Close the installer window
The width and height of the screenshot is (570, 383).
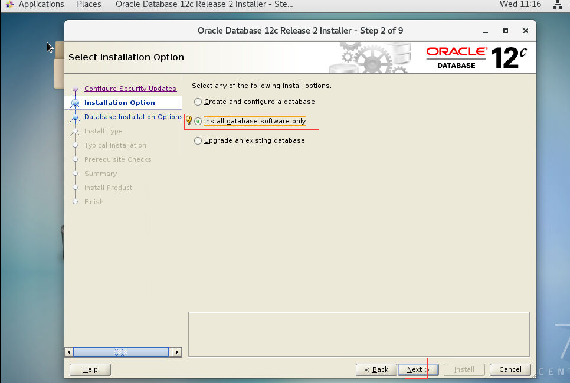coord(525,31)
